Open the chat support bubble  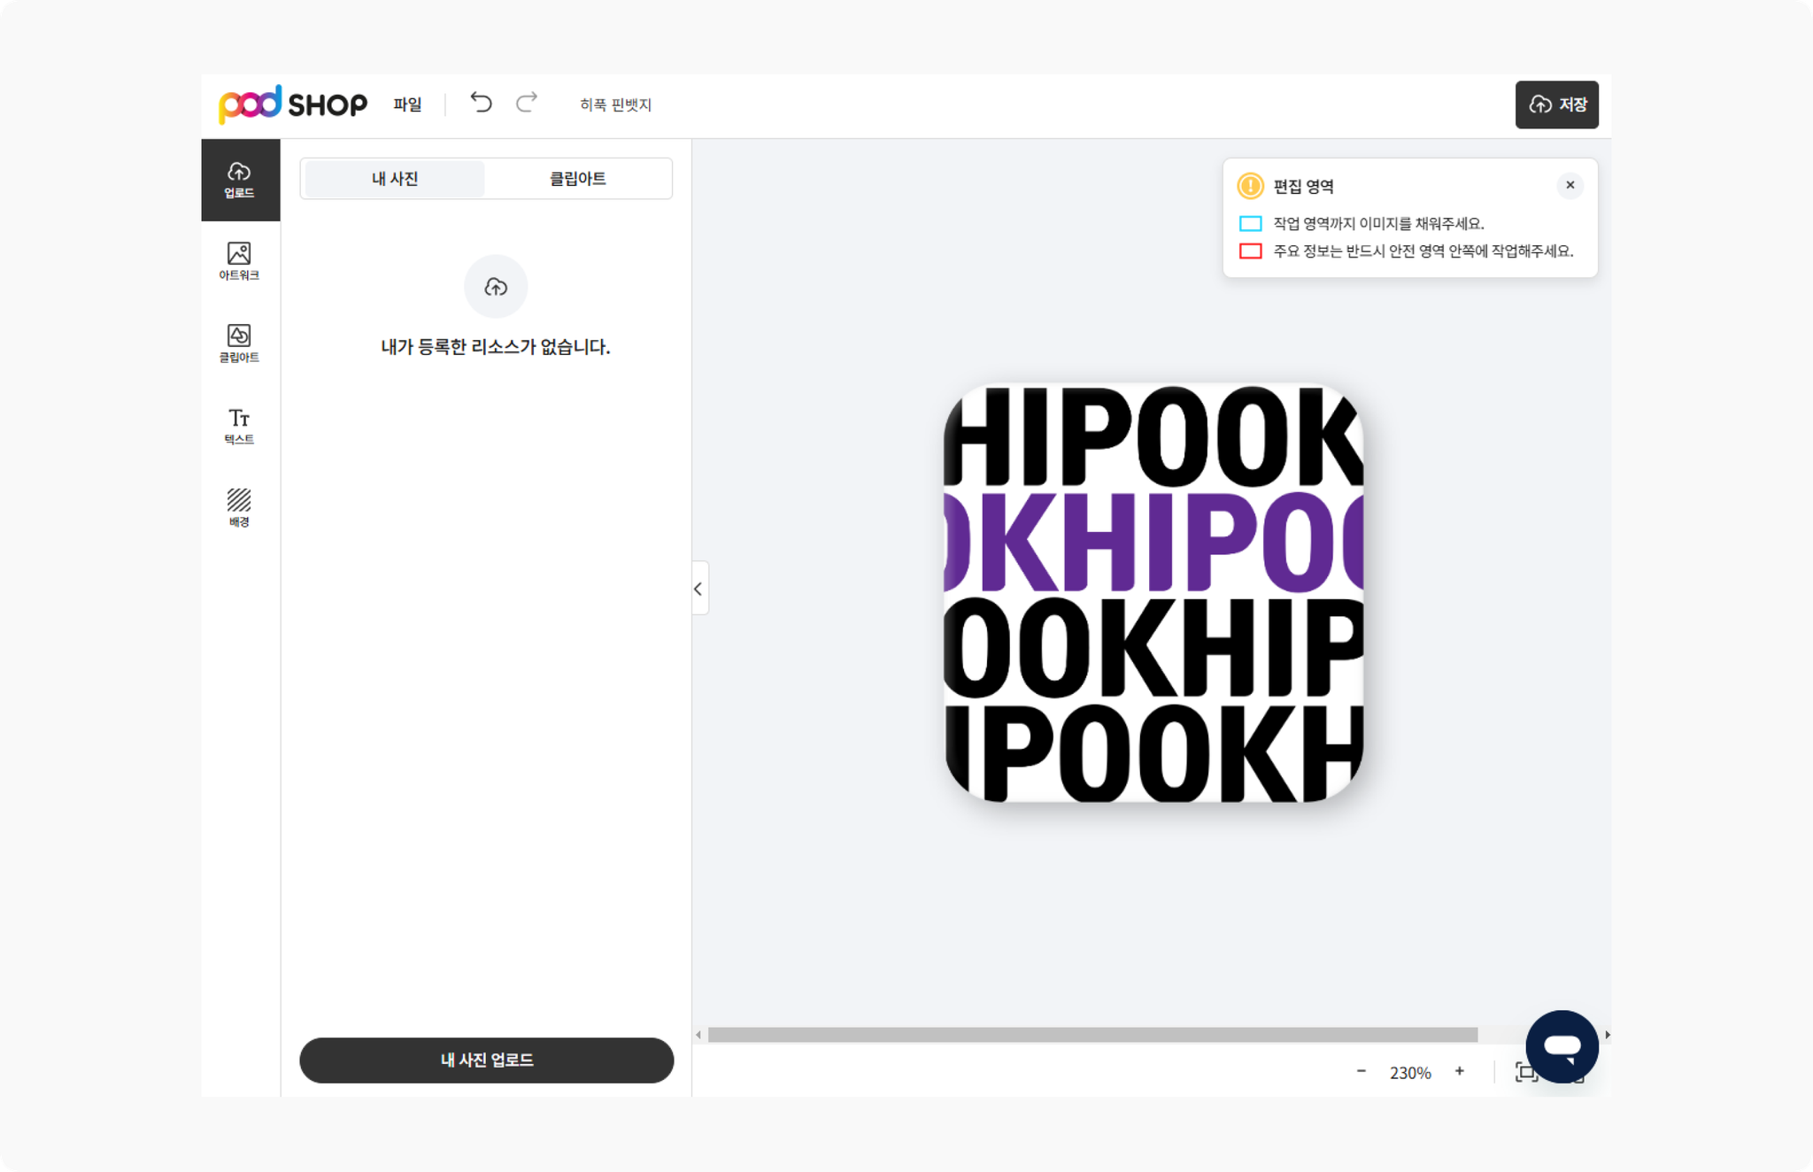[1562, 1046]
